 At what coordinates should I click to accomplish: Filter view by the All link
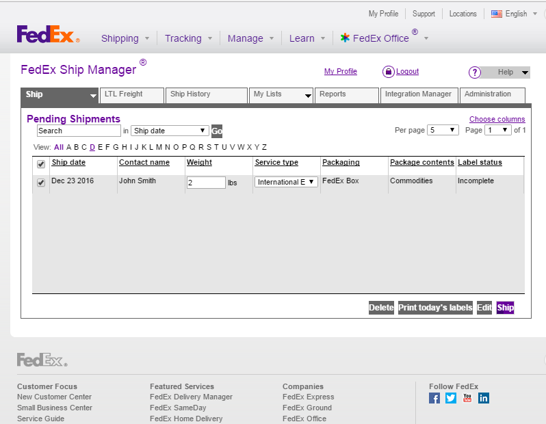59,147
